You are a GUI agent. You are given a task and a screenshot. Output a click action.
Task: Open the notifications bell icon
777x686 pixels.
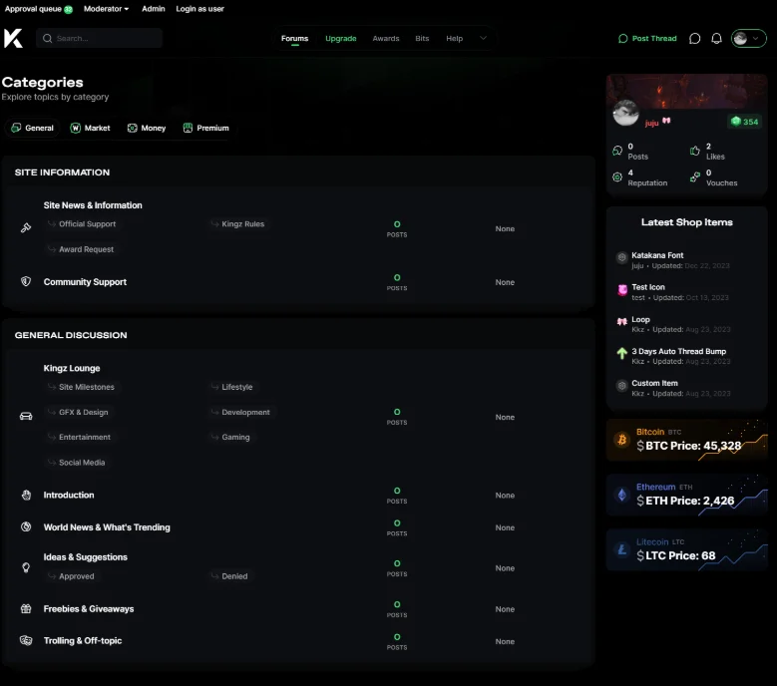tap(716, 39)
